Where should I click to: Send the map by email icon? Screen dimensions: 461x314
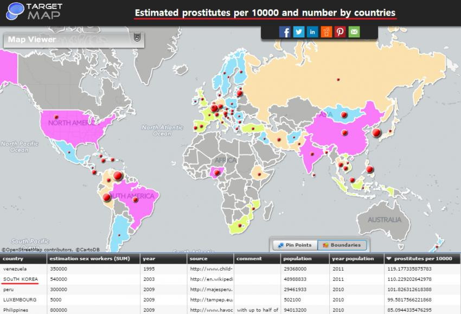point(354,32)
